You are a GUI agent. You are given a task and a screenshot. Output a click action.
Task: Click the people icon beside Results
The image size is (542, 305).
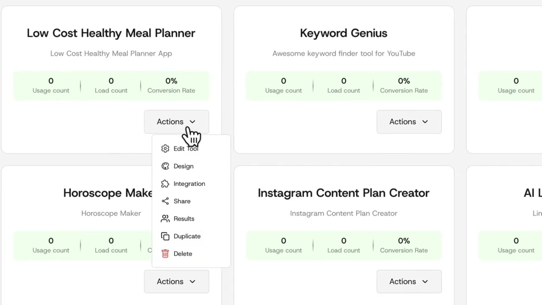click(x=165, y=219)
